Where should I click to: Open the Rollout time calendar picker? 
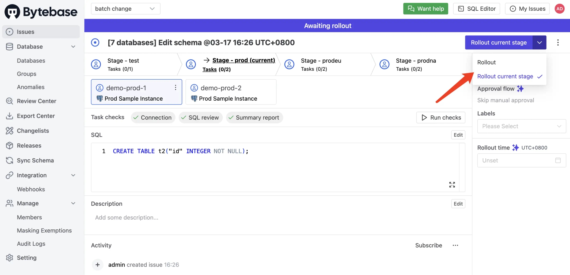coord(558,160)
